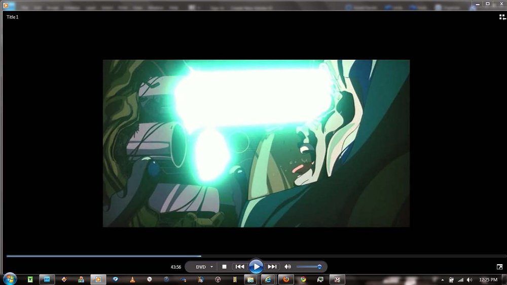Adjust the volume slider

point(309,267)
